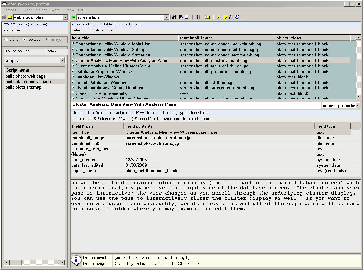Enable the lookups option
This screenshot has width=363, height=270.
click(x=25, y=39)
